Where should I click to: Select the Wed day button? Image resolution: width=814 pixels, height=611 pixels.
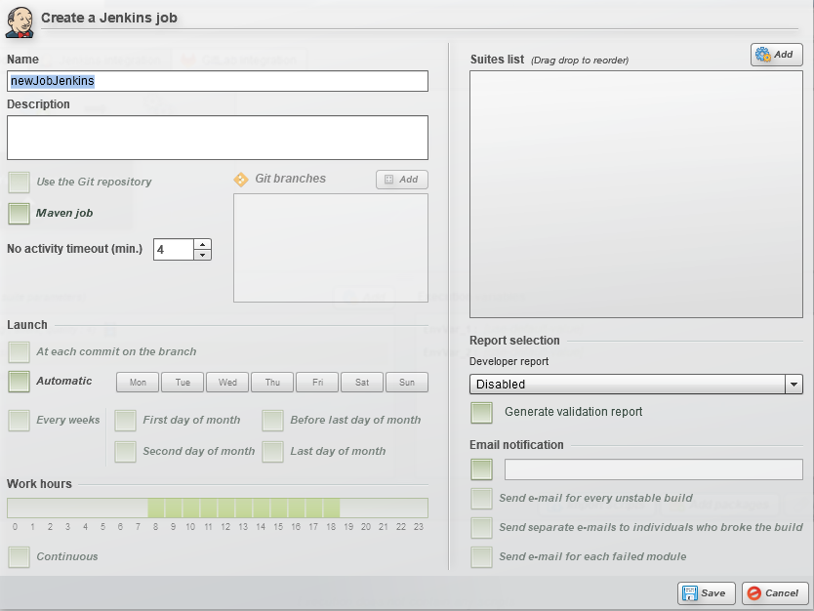[227, 382]
